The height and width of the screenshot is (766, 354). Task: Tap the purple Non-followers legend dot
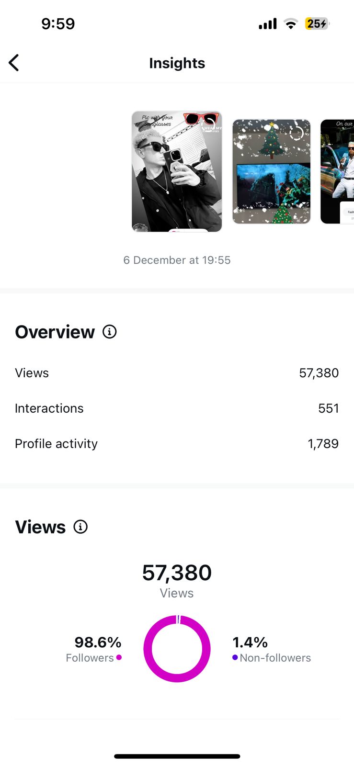235,657
